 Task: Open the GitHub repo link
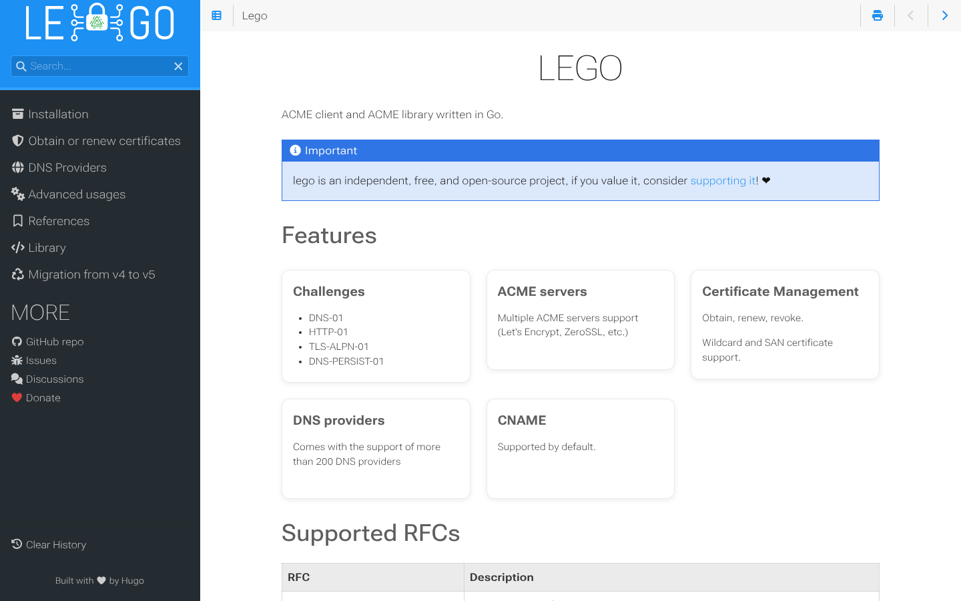point(55,342)
